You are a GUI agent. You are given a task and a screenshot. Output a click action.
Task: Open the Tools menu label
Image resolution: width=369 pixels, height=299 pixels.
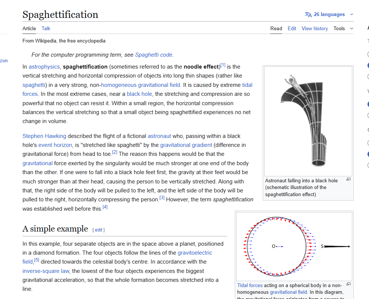pyautogui.click(x=339, y=28)
